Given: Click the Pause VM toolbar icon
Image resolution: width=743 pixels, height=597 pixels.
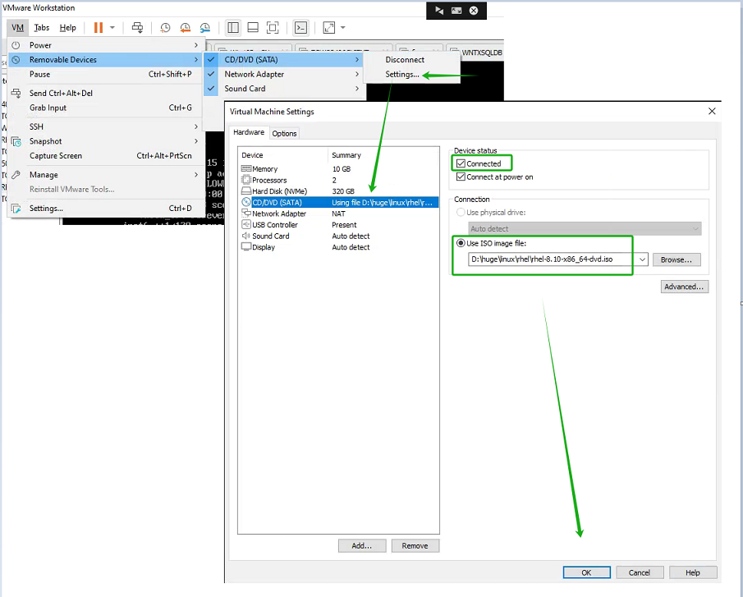Looking at the screenshot, I should tap(98, 27).
